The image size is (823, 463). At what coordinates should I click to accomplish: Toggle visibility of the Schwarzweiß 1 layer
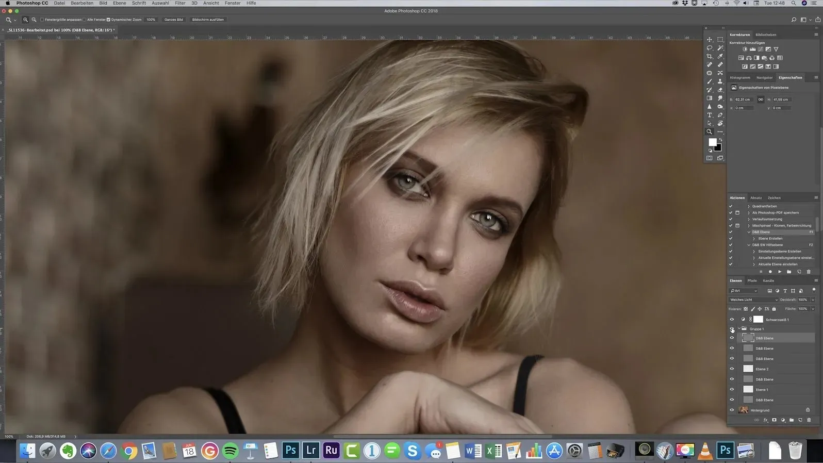click(x=732, y=320)
